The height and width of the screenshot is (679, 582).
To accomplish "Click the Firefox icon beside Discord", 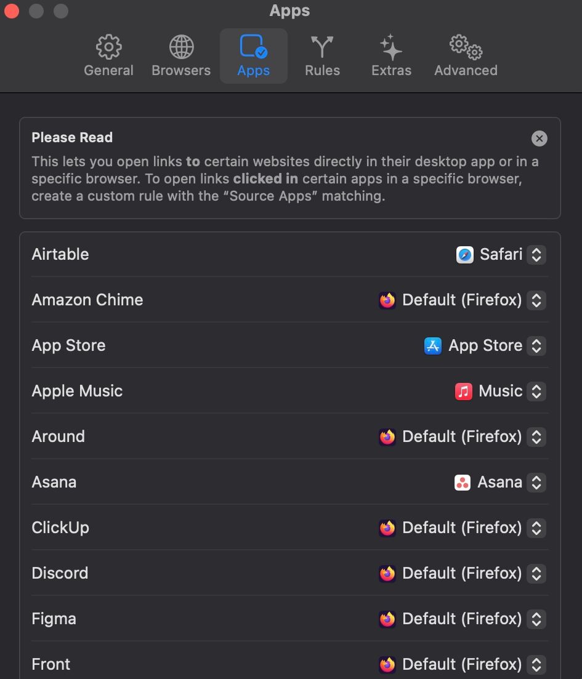I will [387, 573].
